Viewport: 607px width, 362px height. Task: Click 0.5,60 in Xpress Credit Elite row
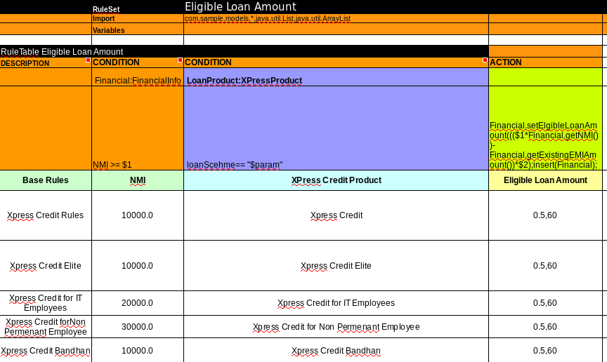[545, 266]
